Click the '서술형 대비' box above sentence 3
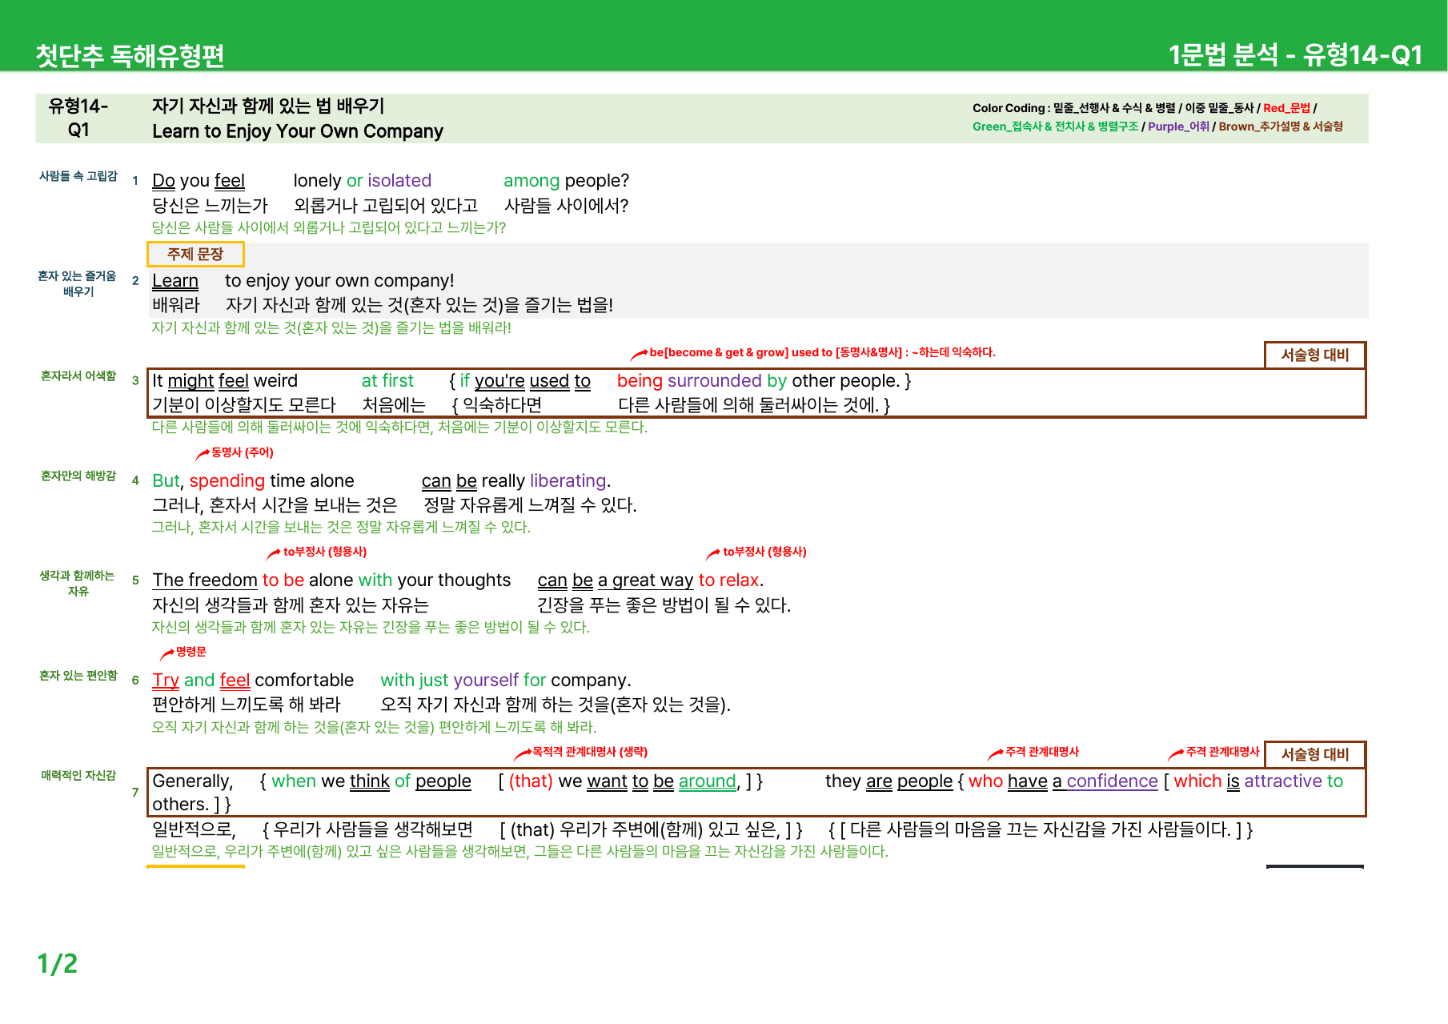Screen dimensions: 1448x1024 pos(1315,355)
